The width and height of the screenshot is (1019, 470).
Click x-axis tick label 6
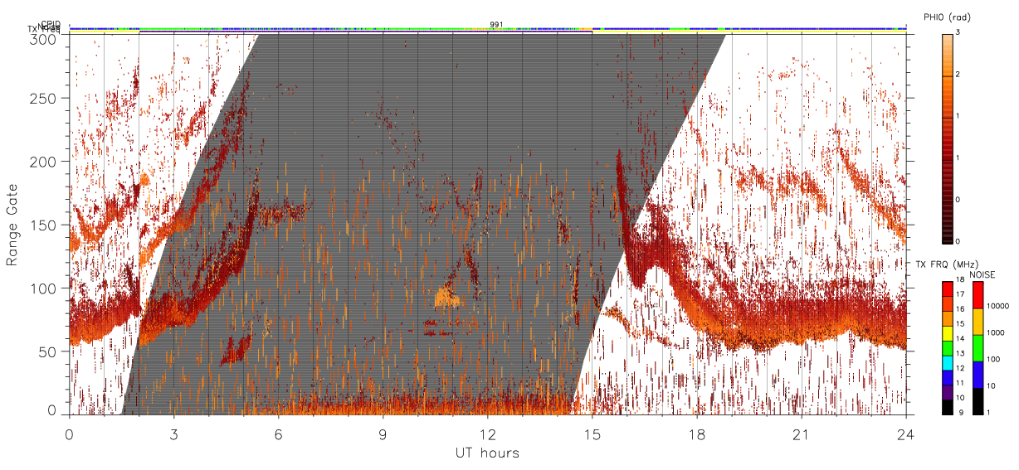pyautogui.click(x=279, y=435)
